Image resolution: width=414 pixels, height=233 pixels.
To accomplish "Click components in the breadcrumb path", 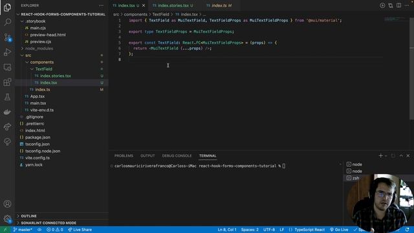I will tap(136, 14).
